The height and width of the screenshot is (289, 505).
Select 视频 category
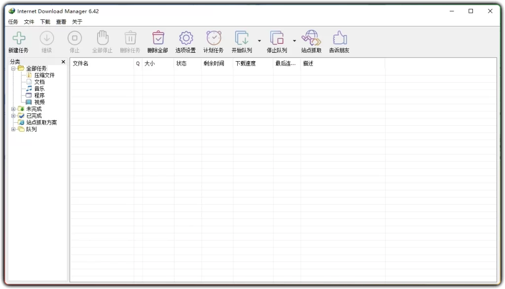click(x=39, y=103)
